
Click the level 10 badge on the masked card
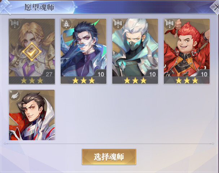click(152, 74)
